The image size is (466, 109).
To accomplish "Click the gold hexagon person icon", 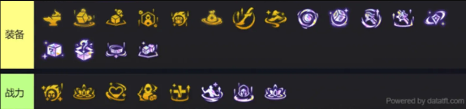I will point(148,18).
